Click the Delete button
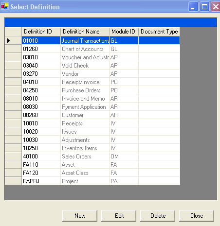 tap(158, 216)
